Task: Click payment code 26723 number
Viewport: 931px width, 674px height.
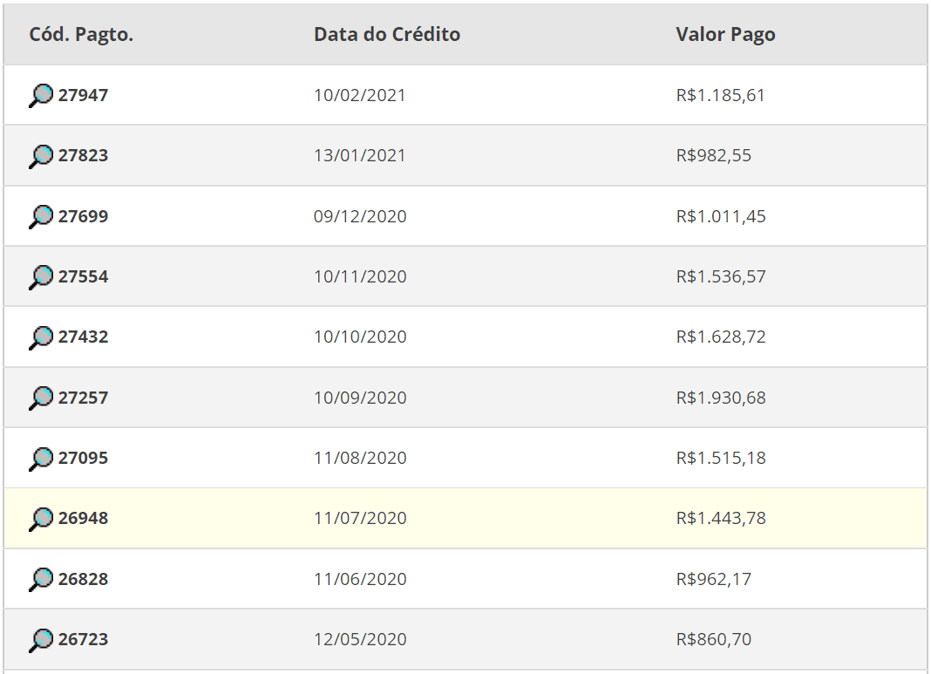Action: [x=84, y=639]
